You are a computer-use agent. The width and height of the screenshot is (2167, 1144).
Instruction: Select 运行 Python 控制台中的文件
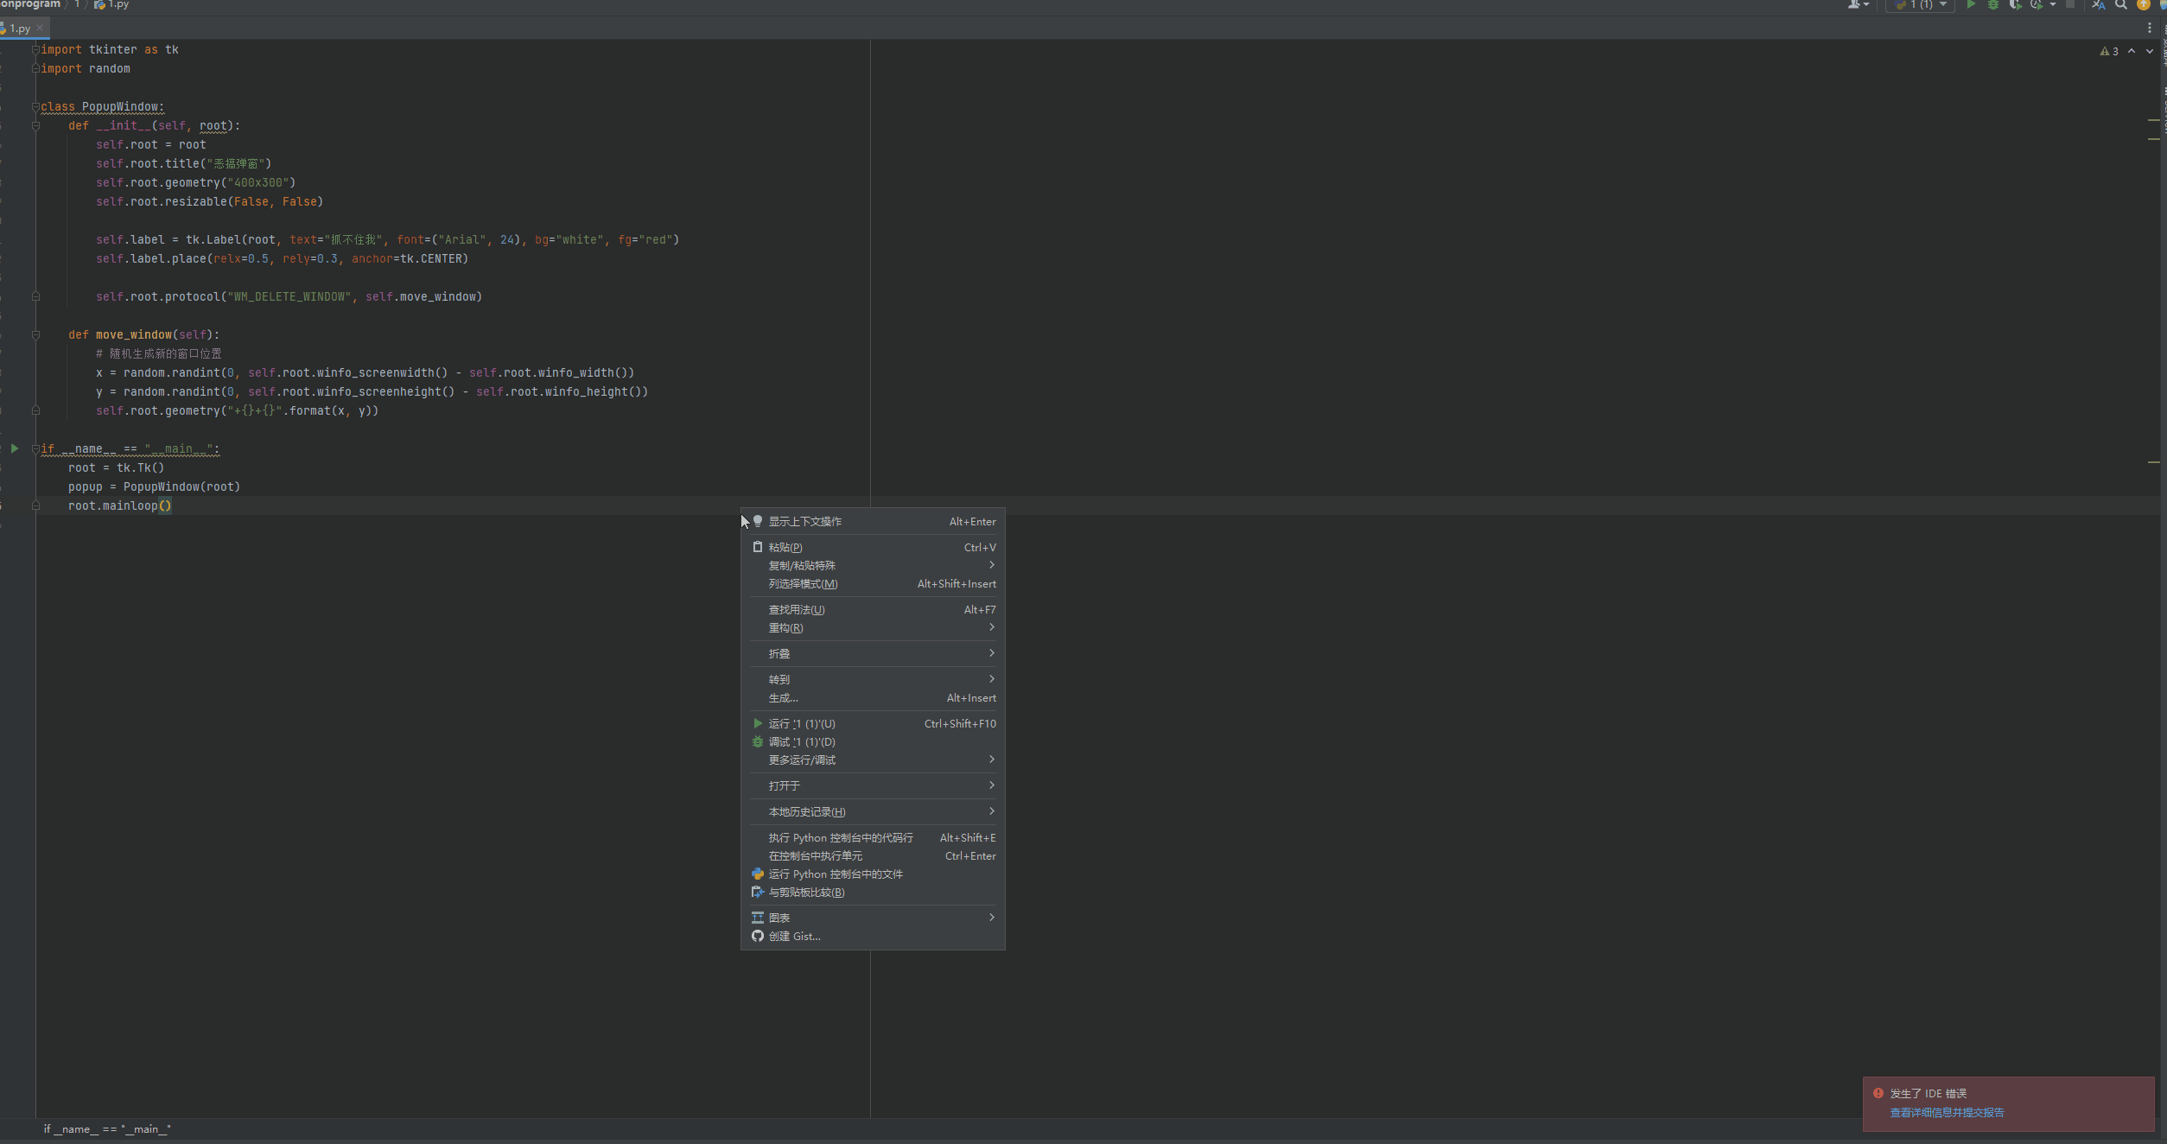click(873, 874)
